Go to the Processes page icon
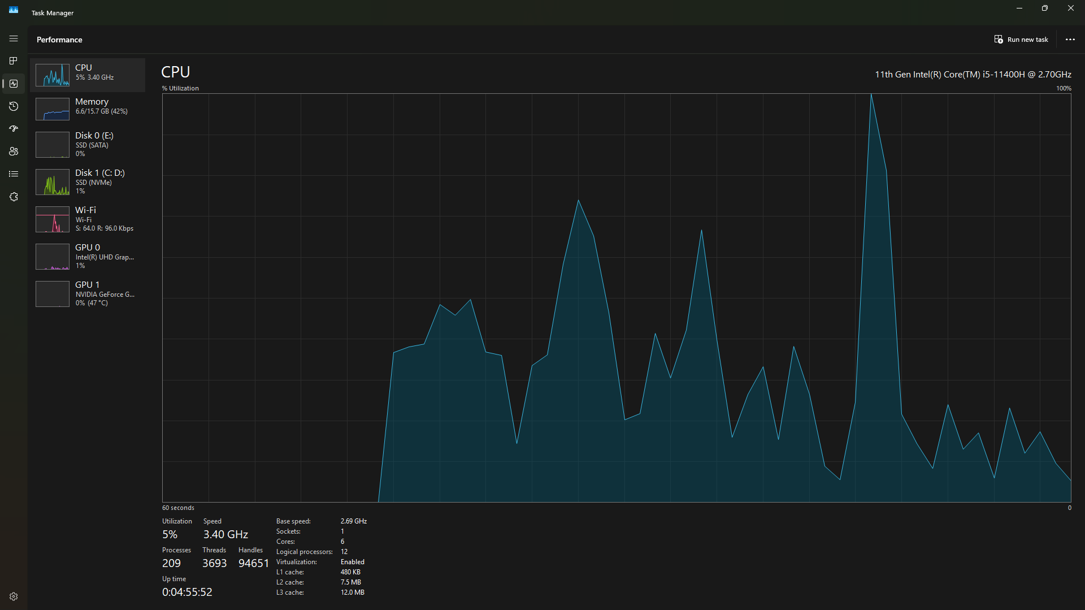 tap(14, 61)
